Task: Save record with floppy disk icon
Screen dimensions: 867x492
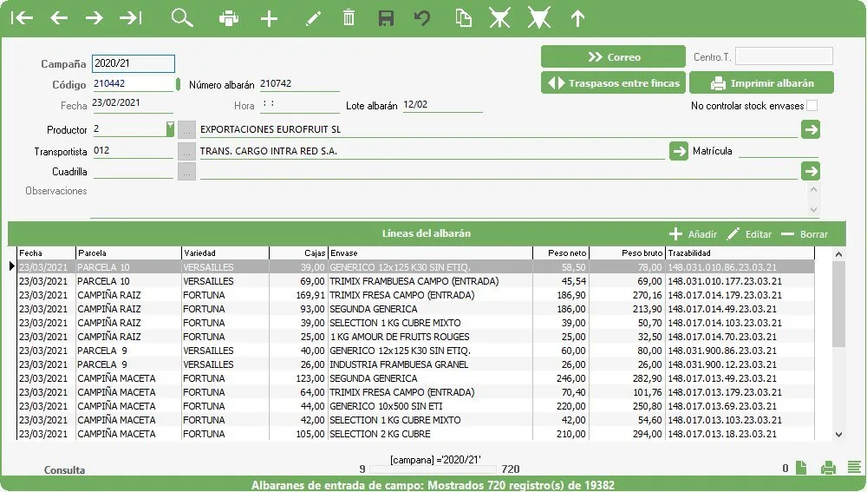Action: click(x=386, y=18)
